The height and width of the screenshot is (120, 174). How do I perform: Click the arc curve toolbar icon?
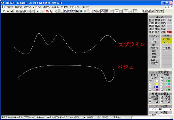coord(103,11)
